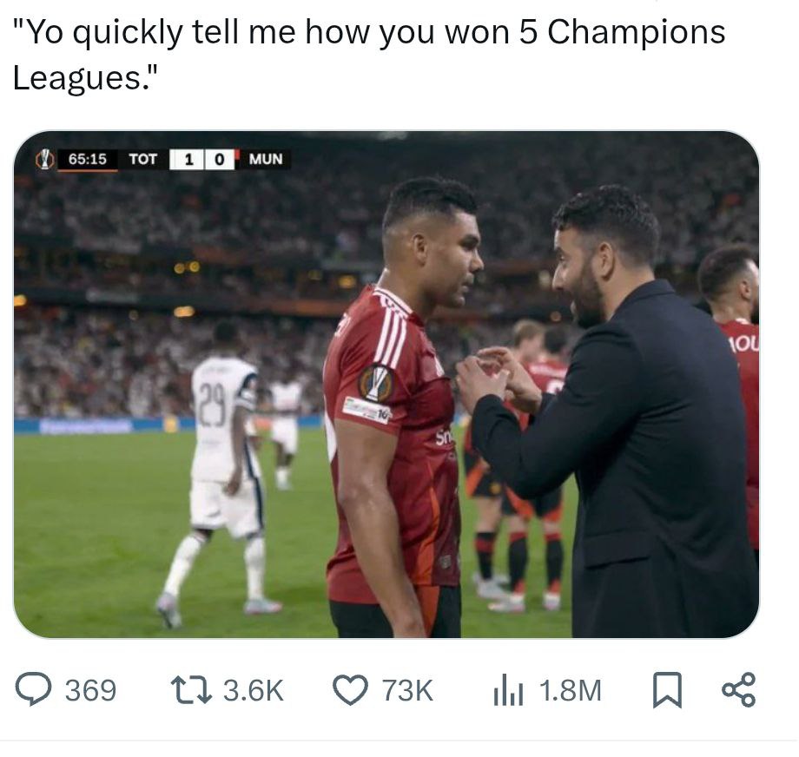The width and height of the screenshot is (799, 757).
Task: Click the 73K likes count
Action: 407,690
